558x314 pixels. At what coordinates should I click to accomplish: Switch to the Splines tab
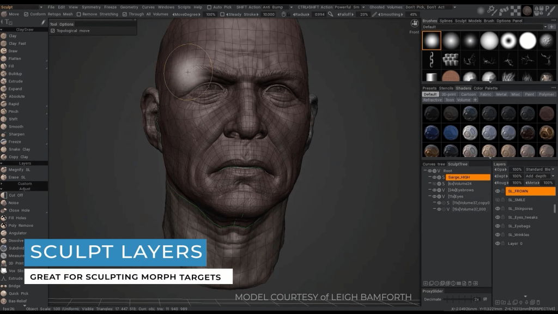click(x=446, y=21)
